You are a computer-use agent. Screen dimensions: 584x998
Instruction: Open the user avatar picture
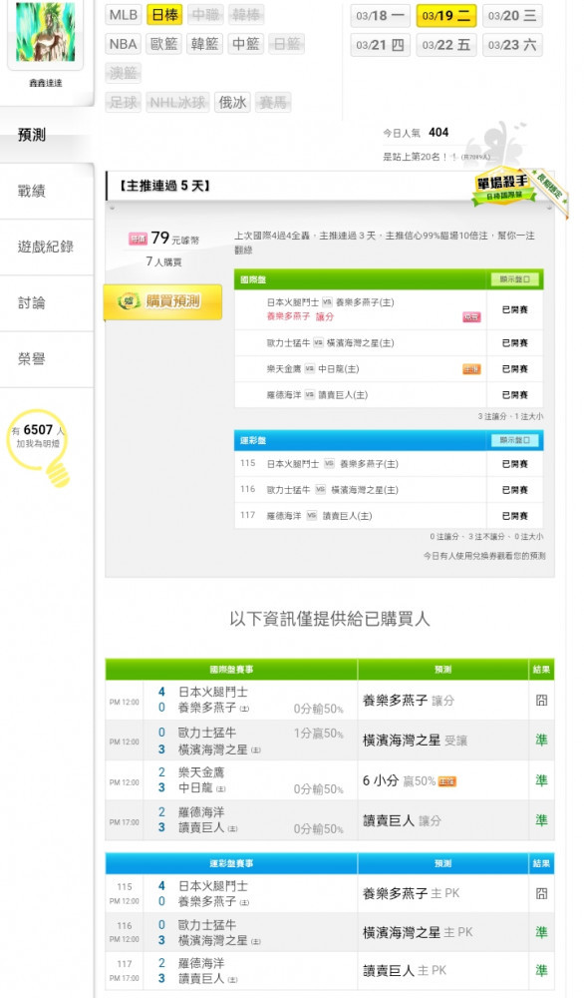tap(45, 31)
